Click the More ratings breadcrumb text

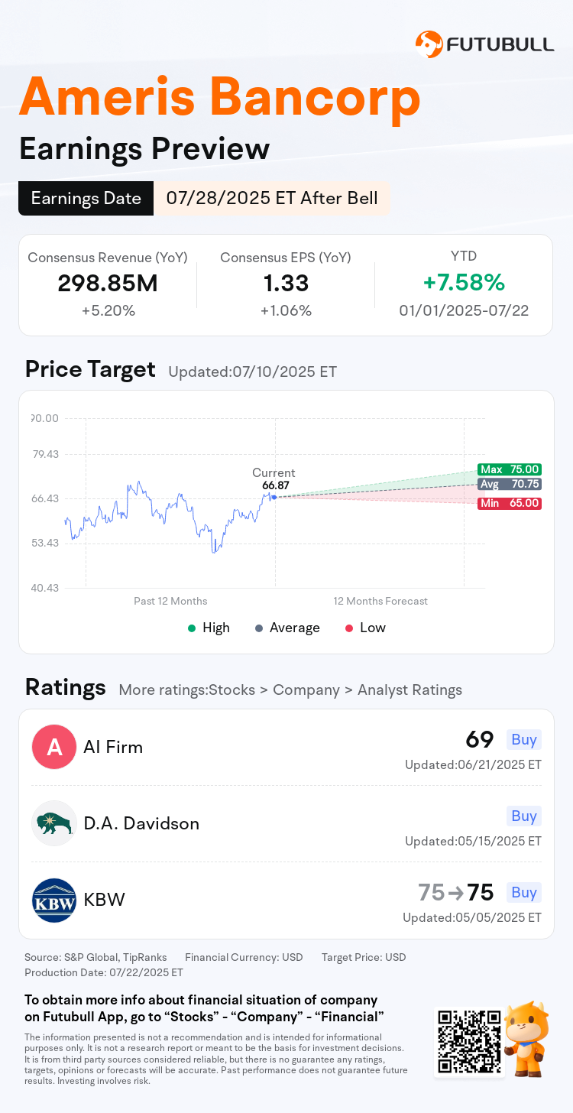click(x=290, y=690)
